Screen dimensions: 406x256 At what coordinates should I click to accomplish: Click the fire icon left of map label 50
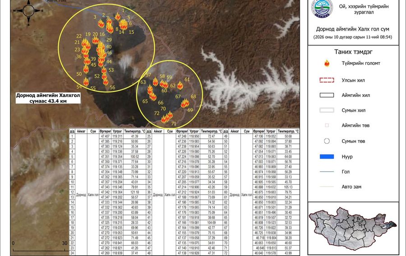(x=86, y=69)
